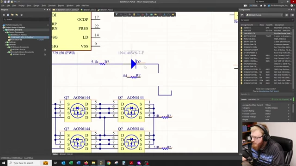Collapse the Schematic Library Documents folder
The image size is (296, 166).
pyautogui.click(x=7, y=52)
